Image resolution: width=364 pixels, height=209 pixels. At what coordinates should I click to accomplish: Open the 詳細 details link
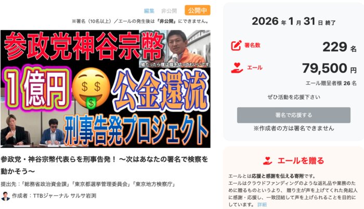262,205
